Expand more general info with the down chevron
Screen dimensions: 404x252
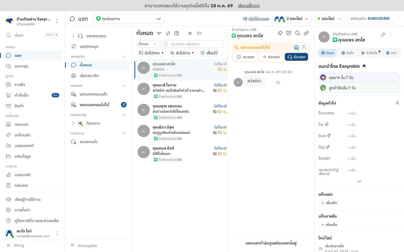359,181
